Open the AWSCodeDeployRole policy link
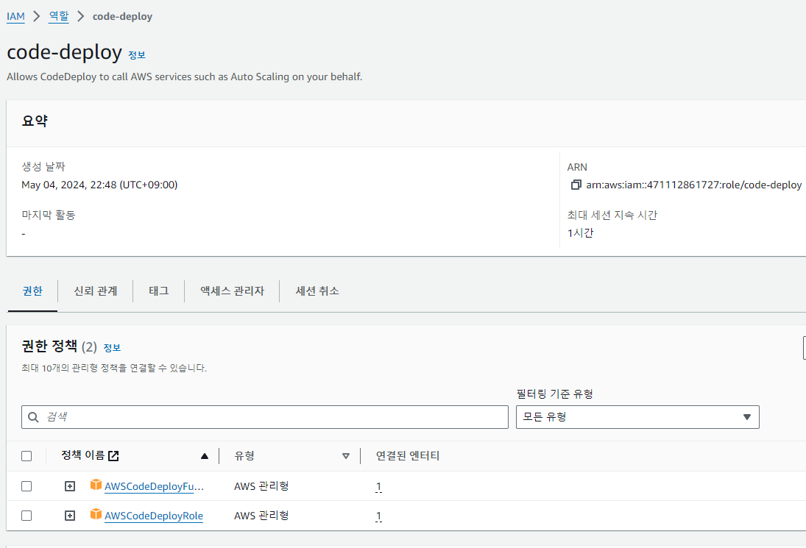806x548 pixels. click(154, 516)
